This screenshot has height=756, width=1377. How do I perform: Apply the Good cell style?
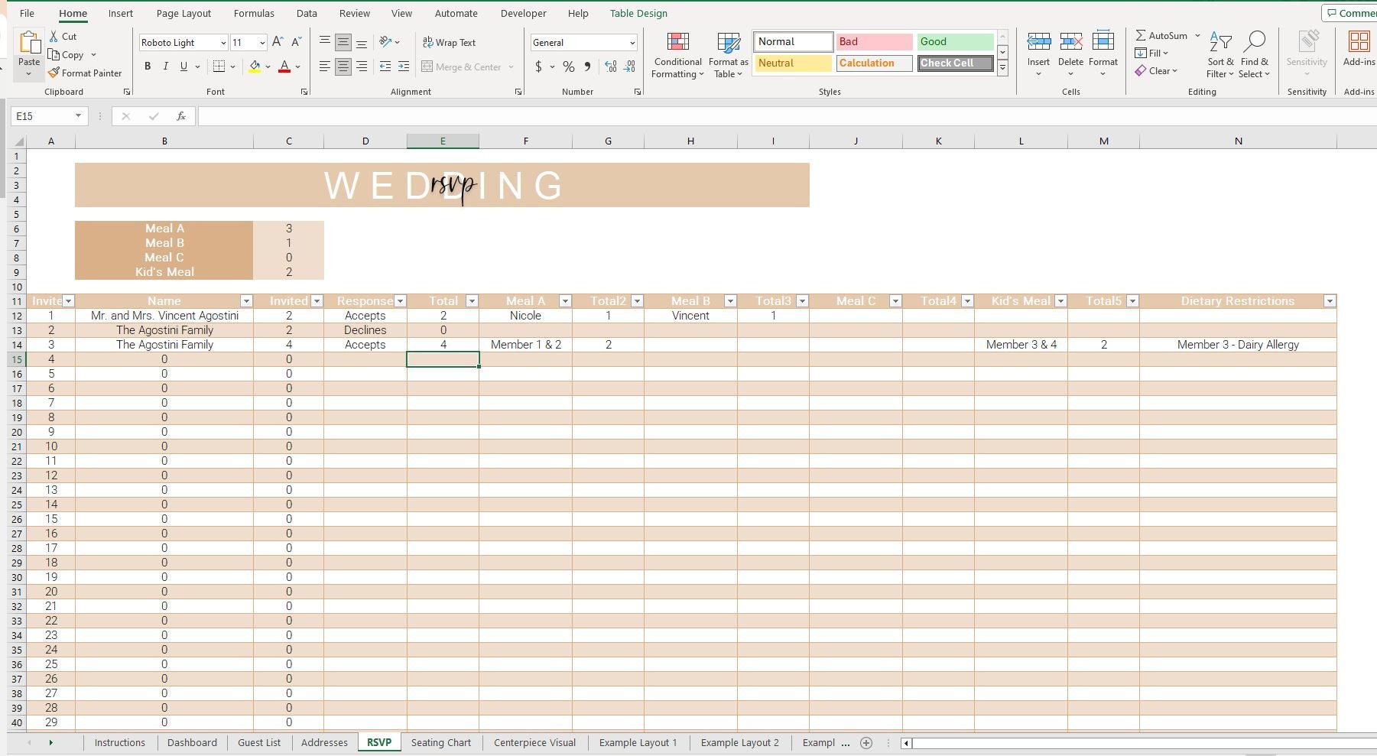point(953,41)
